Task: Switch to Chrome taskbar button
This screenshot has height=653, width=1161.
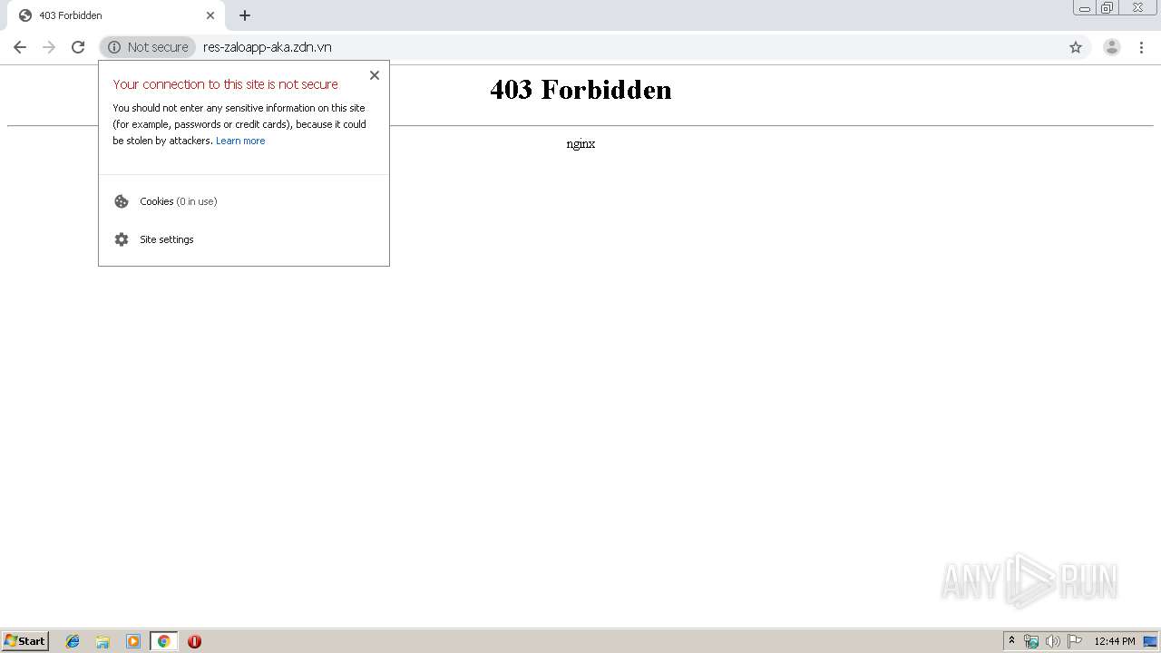Action: tap(163, 641)
